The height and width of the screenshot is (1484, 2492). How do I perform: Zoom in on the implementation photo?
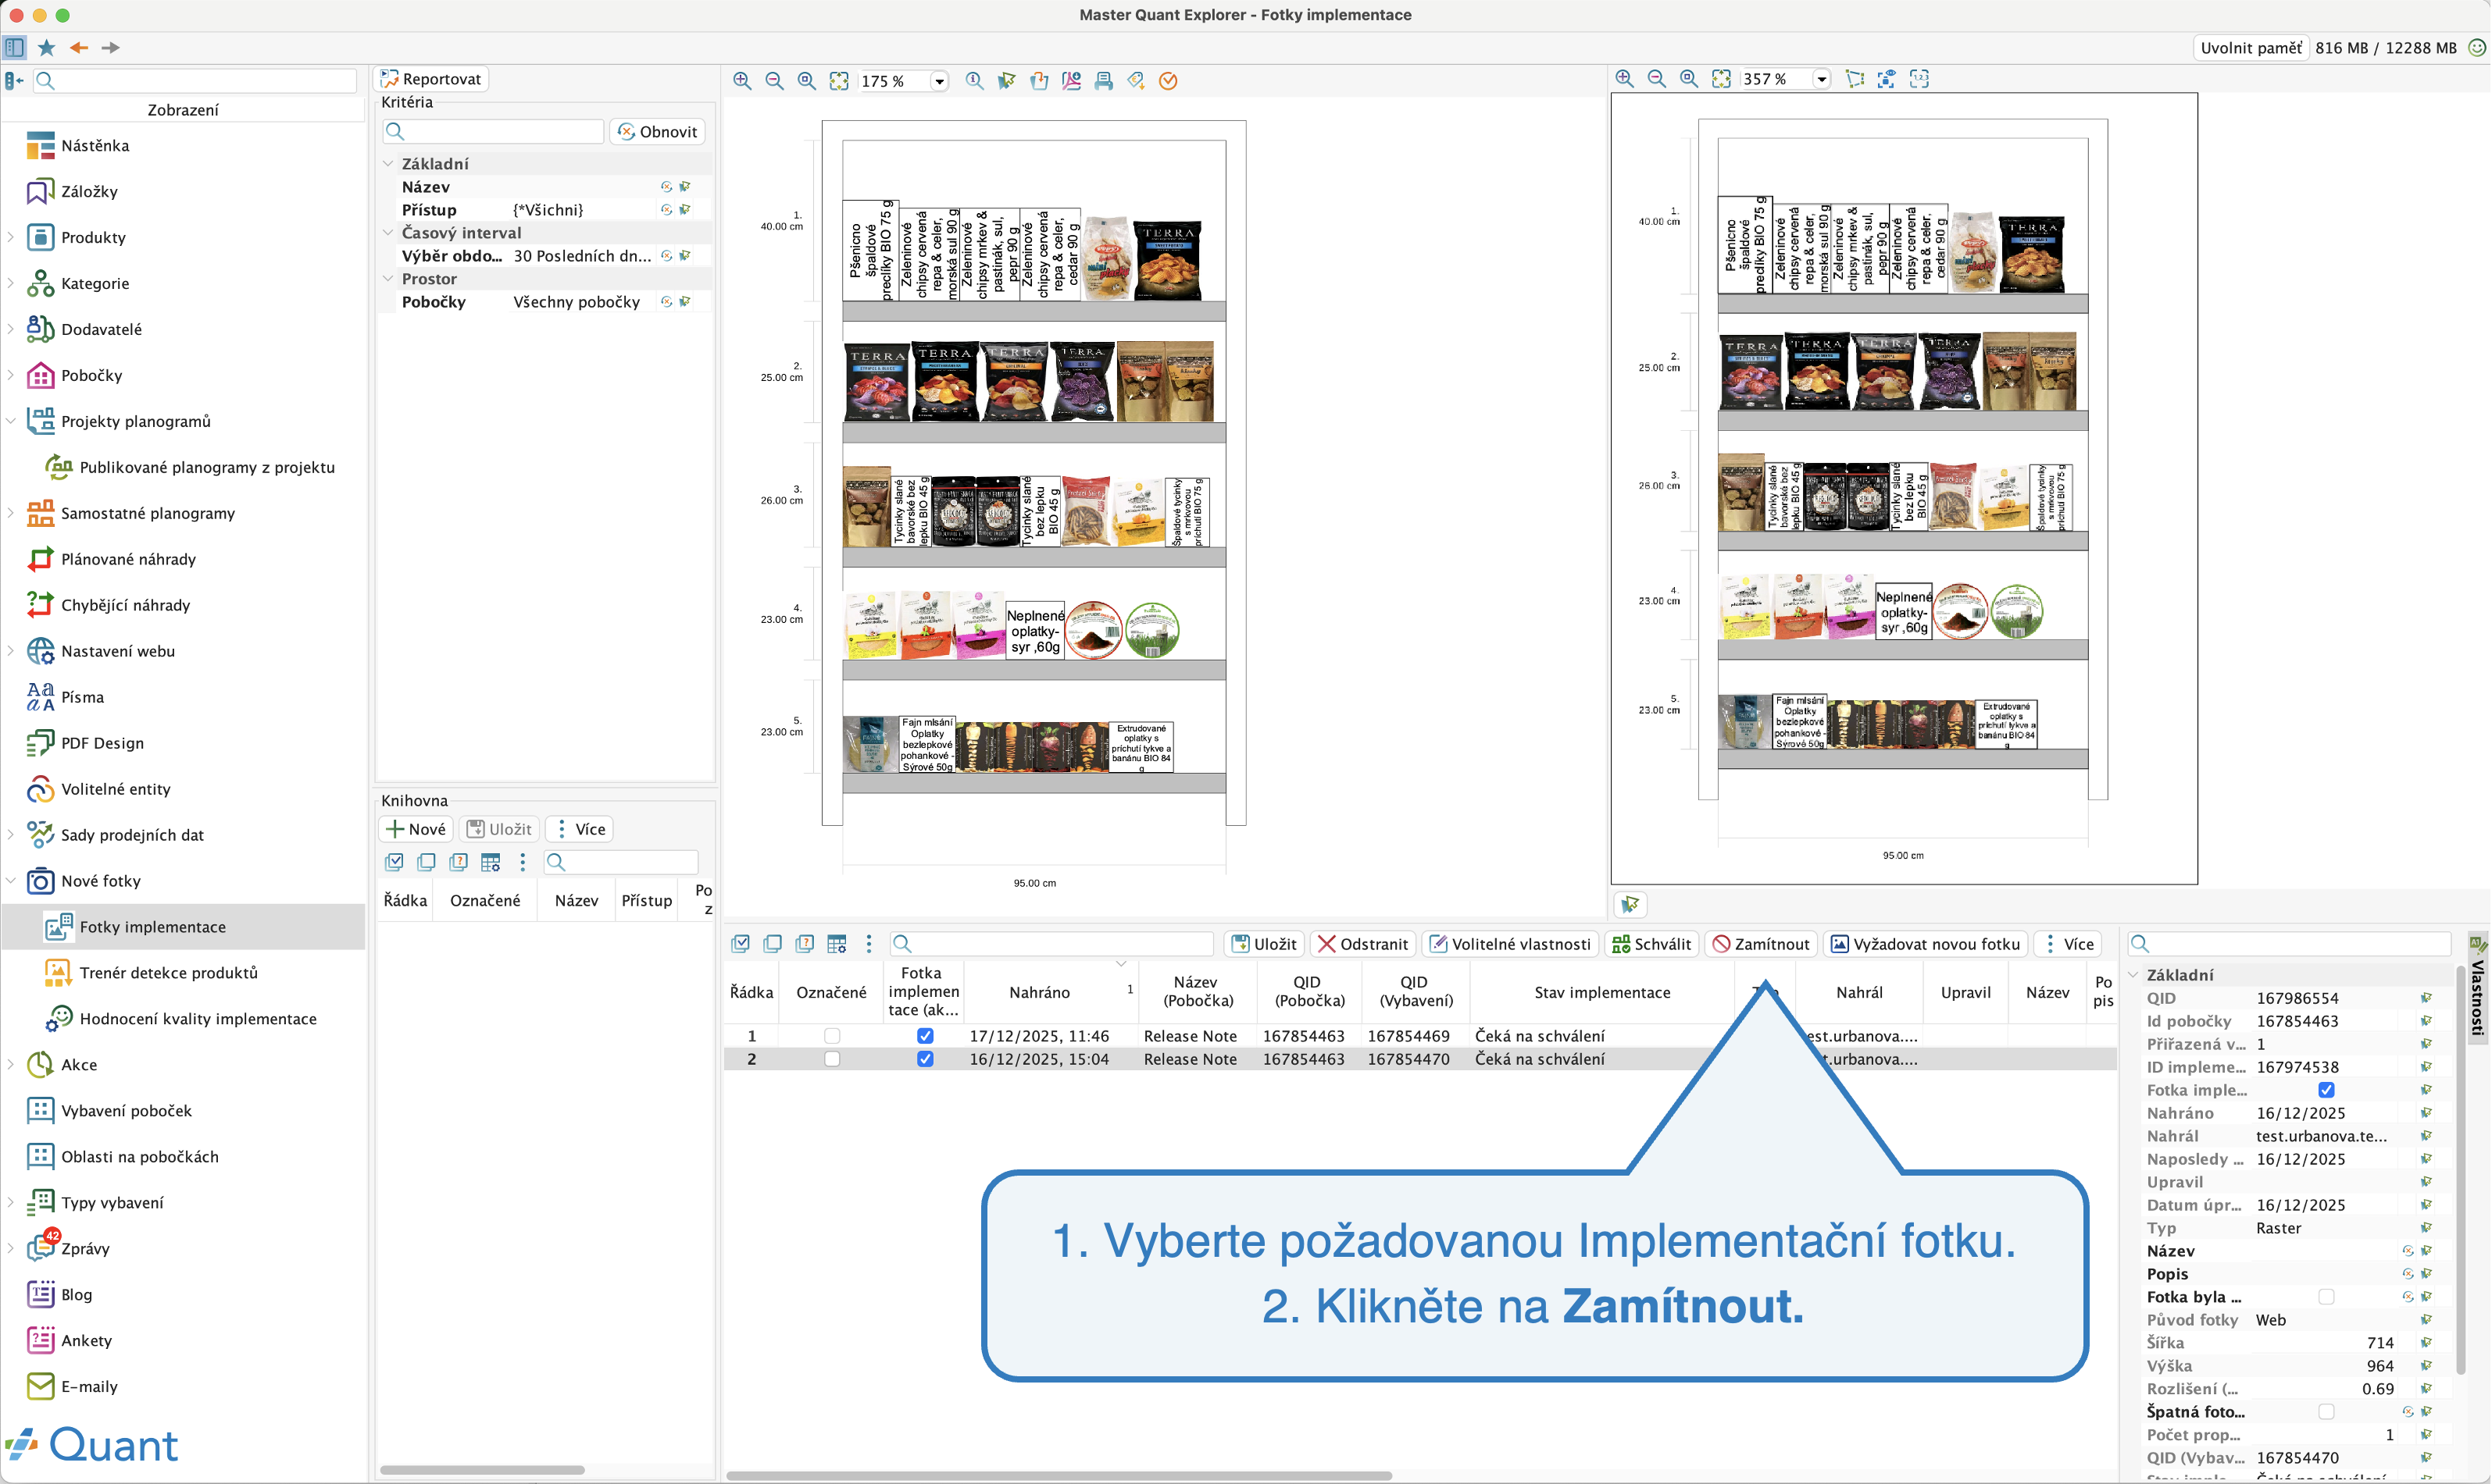(1625, 79)
